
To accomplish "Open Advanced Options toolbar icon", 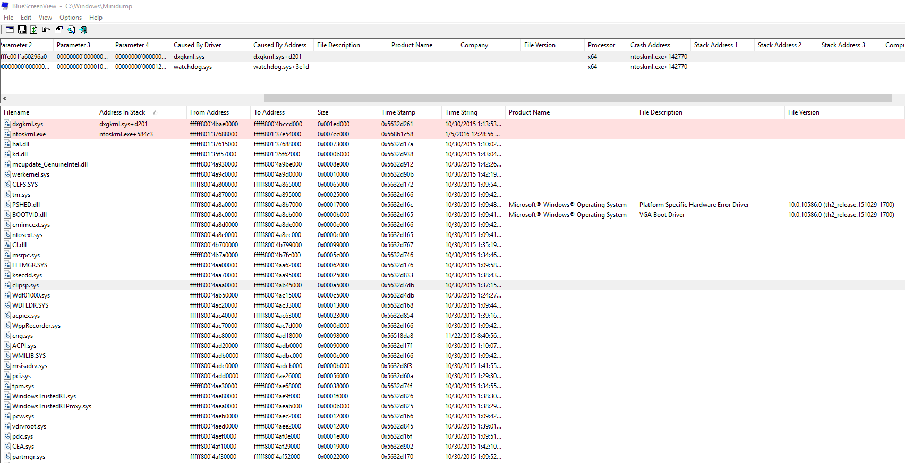I will pyautogui.click(x=10, y=30).
